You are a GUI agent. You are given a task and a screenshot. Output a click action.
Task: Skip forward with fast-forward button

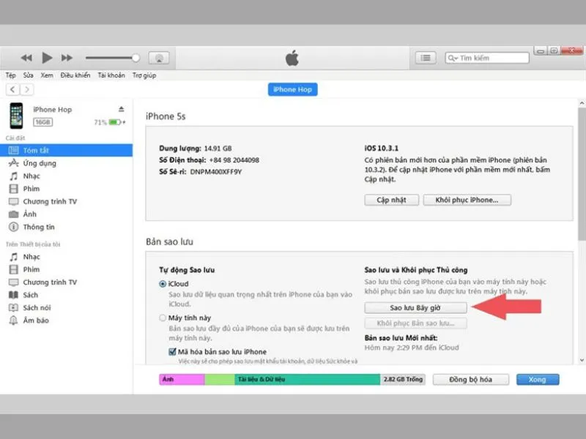coord(67,58)
